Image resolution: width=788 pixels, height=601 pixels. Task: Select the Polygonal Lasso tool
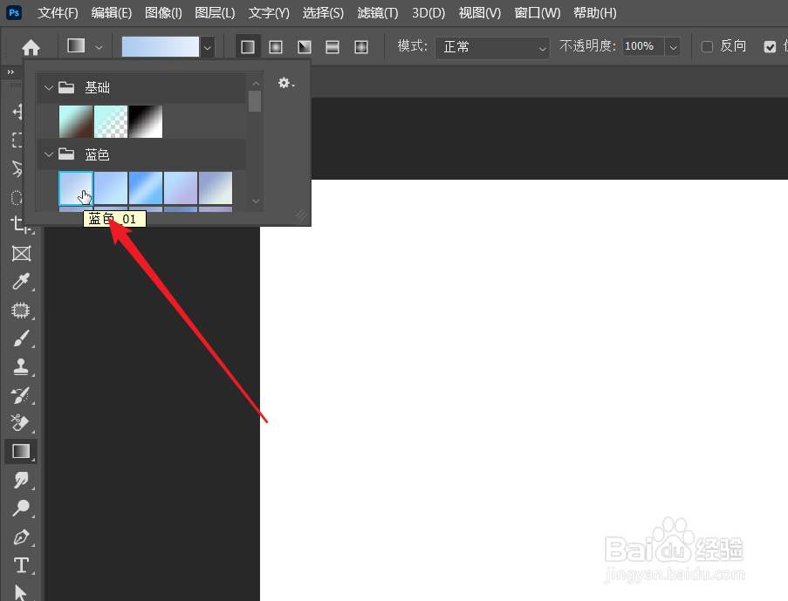[x=17, y=168]
